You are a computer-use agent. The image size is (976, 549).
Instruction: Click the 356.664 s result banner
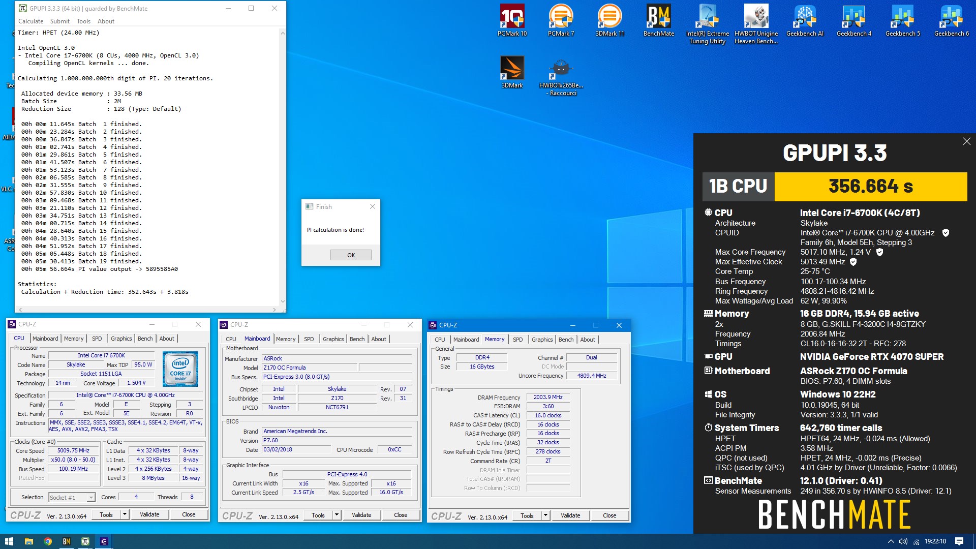tap(871, 187)
